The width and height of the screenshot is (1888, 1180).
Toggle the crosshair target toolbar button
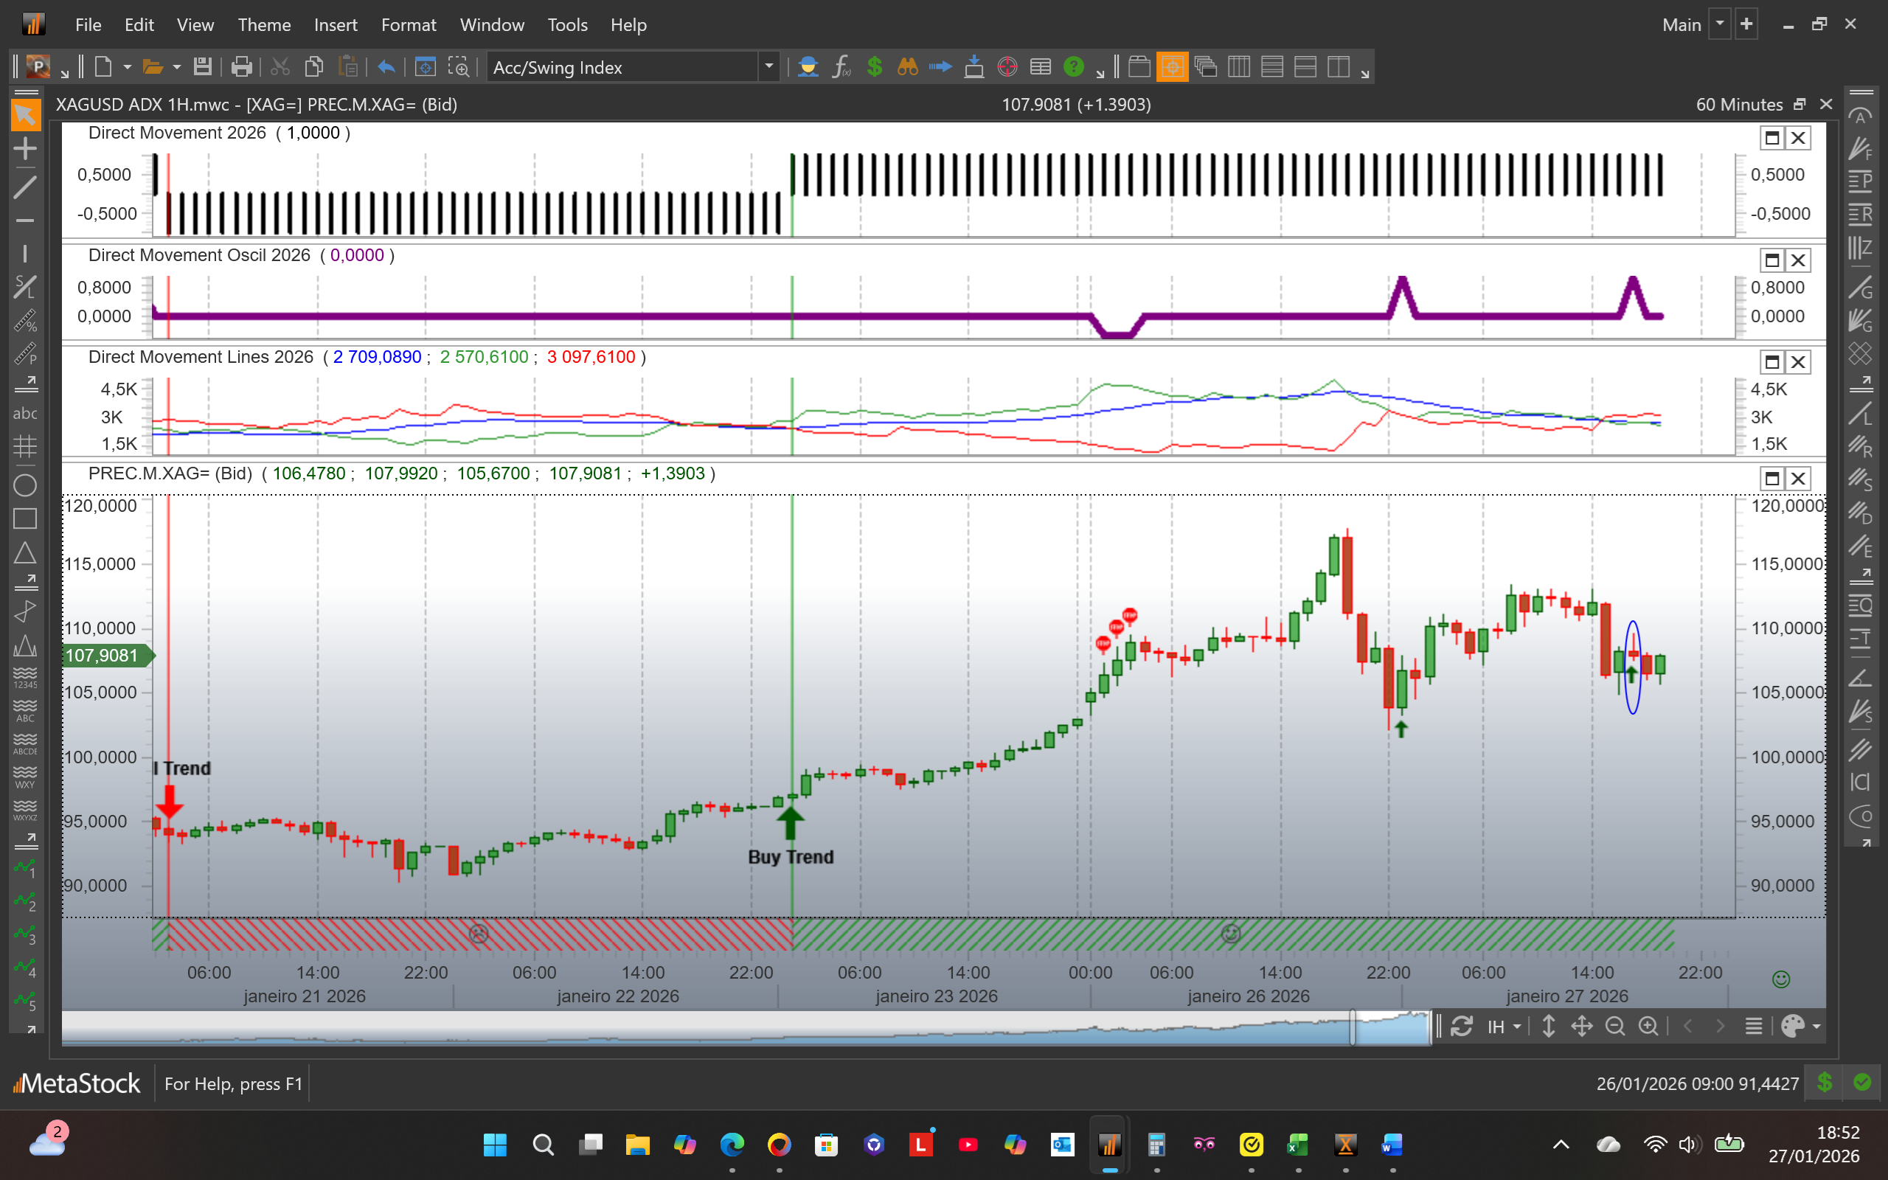point(1007,67)
